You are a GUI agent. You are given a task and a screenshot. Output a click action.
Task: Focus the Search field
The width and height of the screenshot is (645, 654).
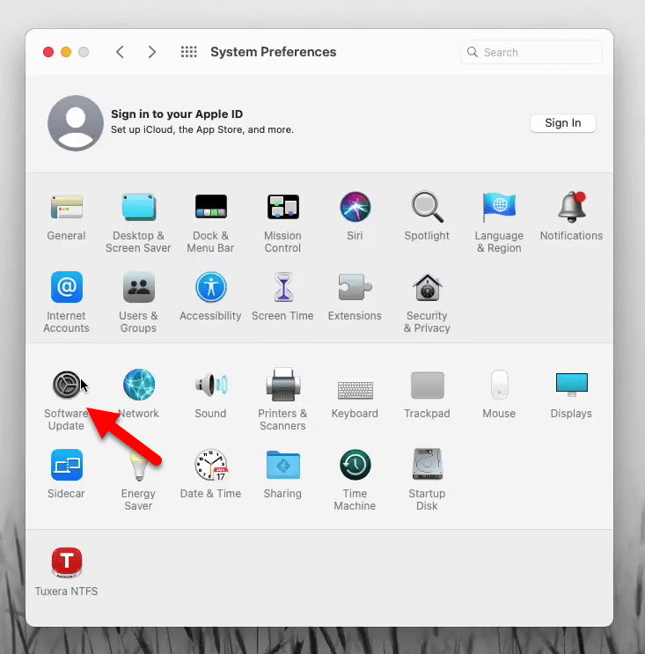(x=531, y=52)
